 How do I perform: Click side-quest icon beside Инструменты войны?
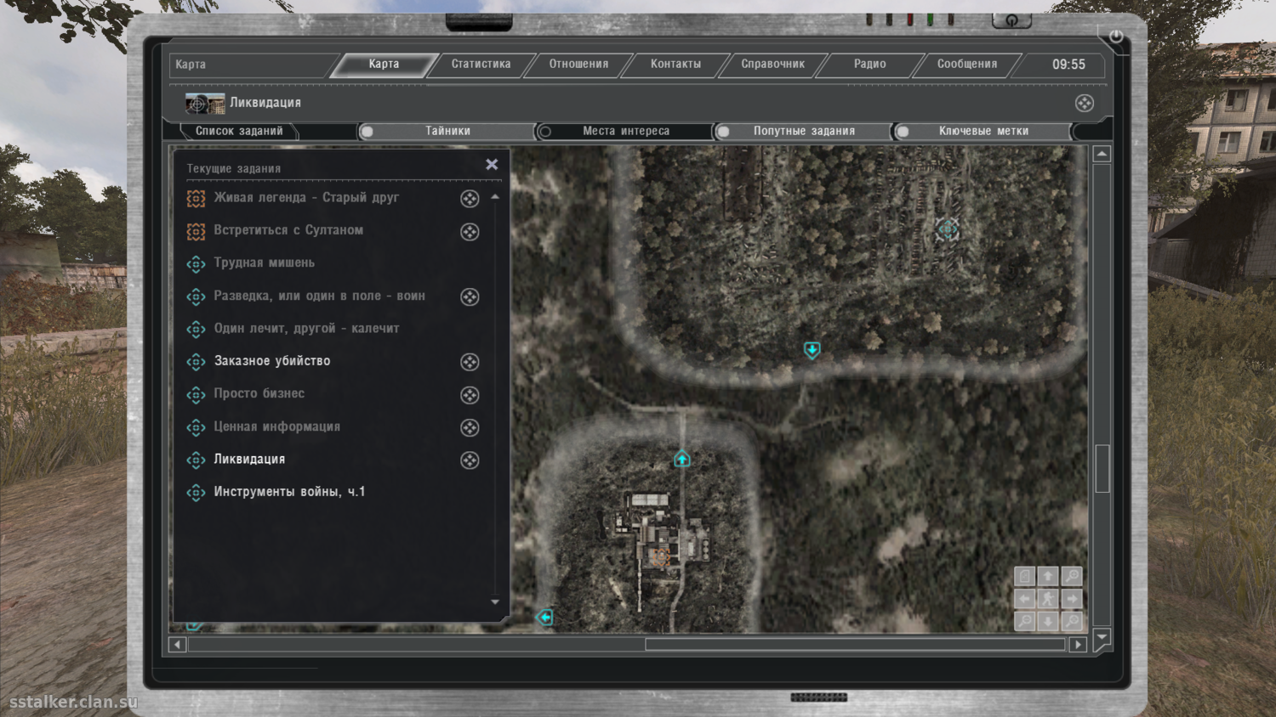point(196,493)
